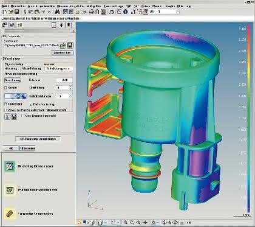Open the Bearbeiten menu
The height and width of the screenshot is (227, 255).
(x=18, y=6)
